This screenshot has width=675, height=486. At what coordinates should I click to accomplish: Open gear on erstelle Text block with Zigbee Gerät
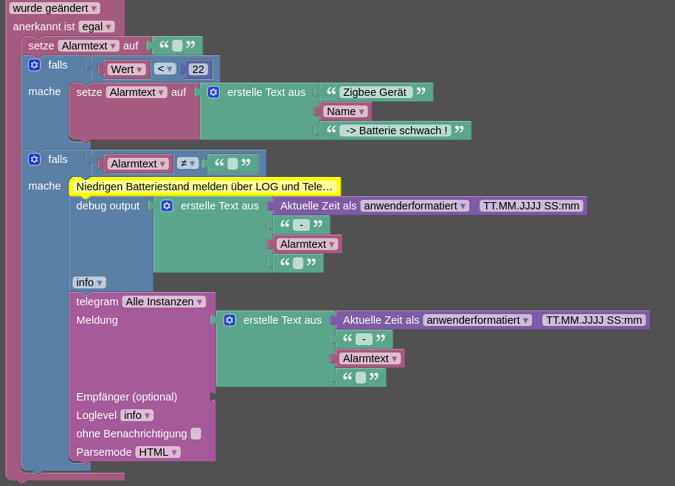tap(213, 92)
